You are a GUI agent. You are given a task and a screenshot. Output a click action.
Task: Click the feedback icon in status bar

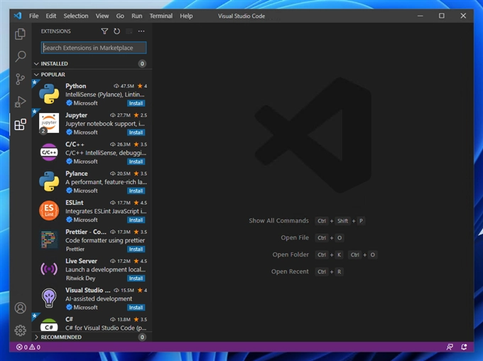point(450,347)
